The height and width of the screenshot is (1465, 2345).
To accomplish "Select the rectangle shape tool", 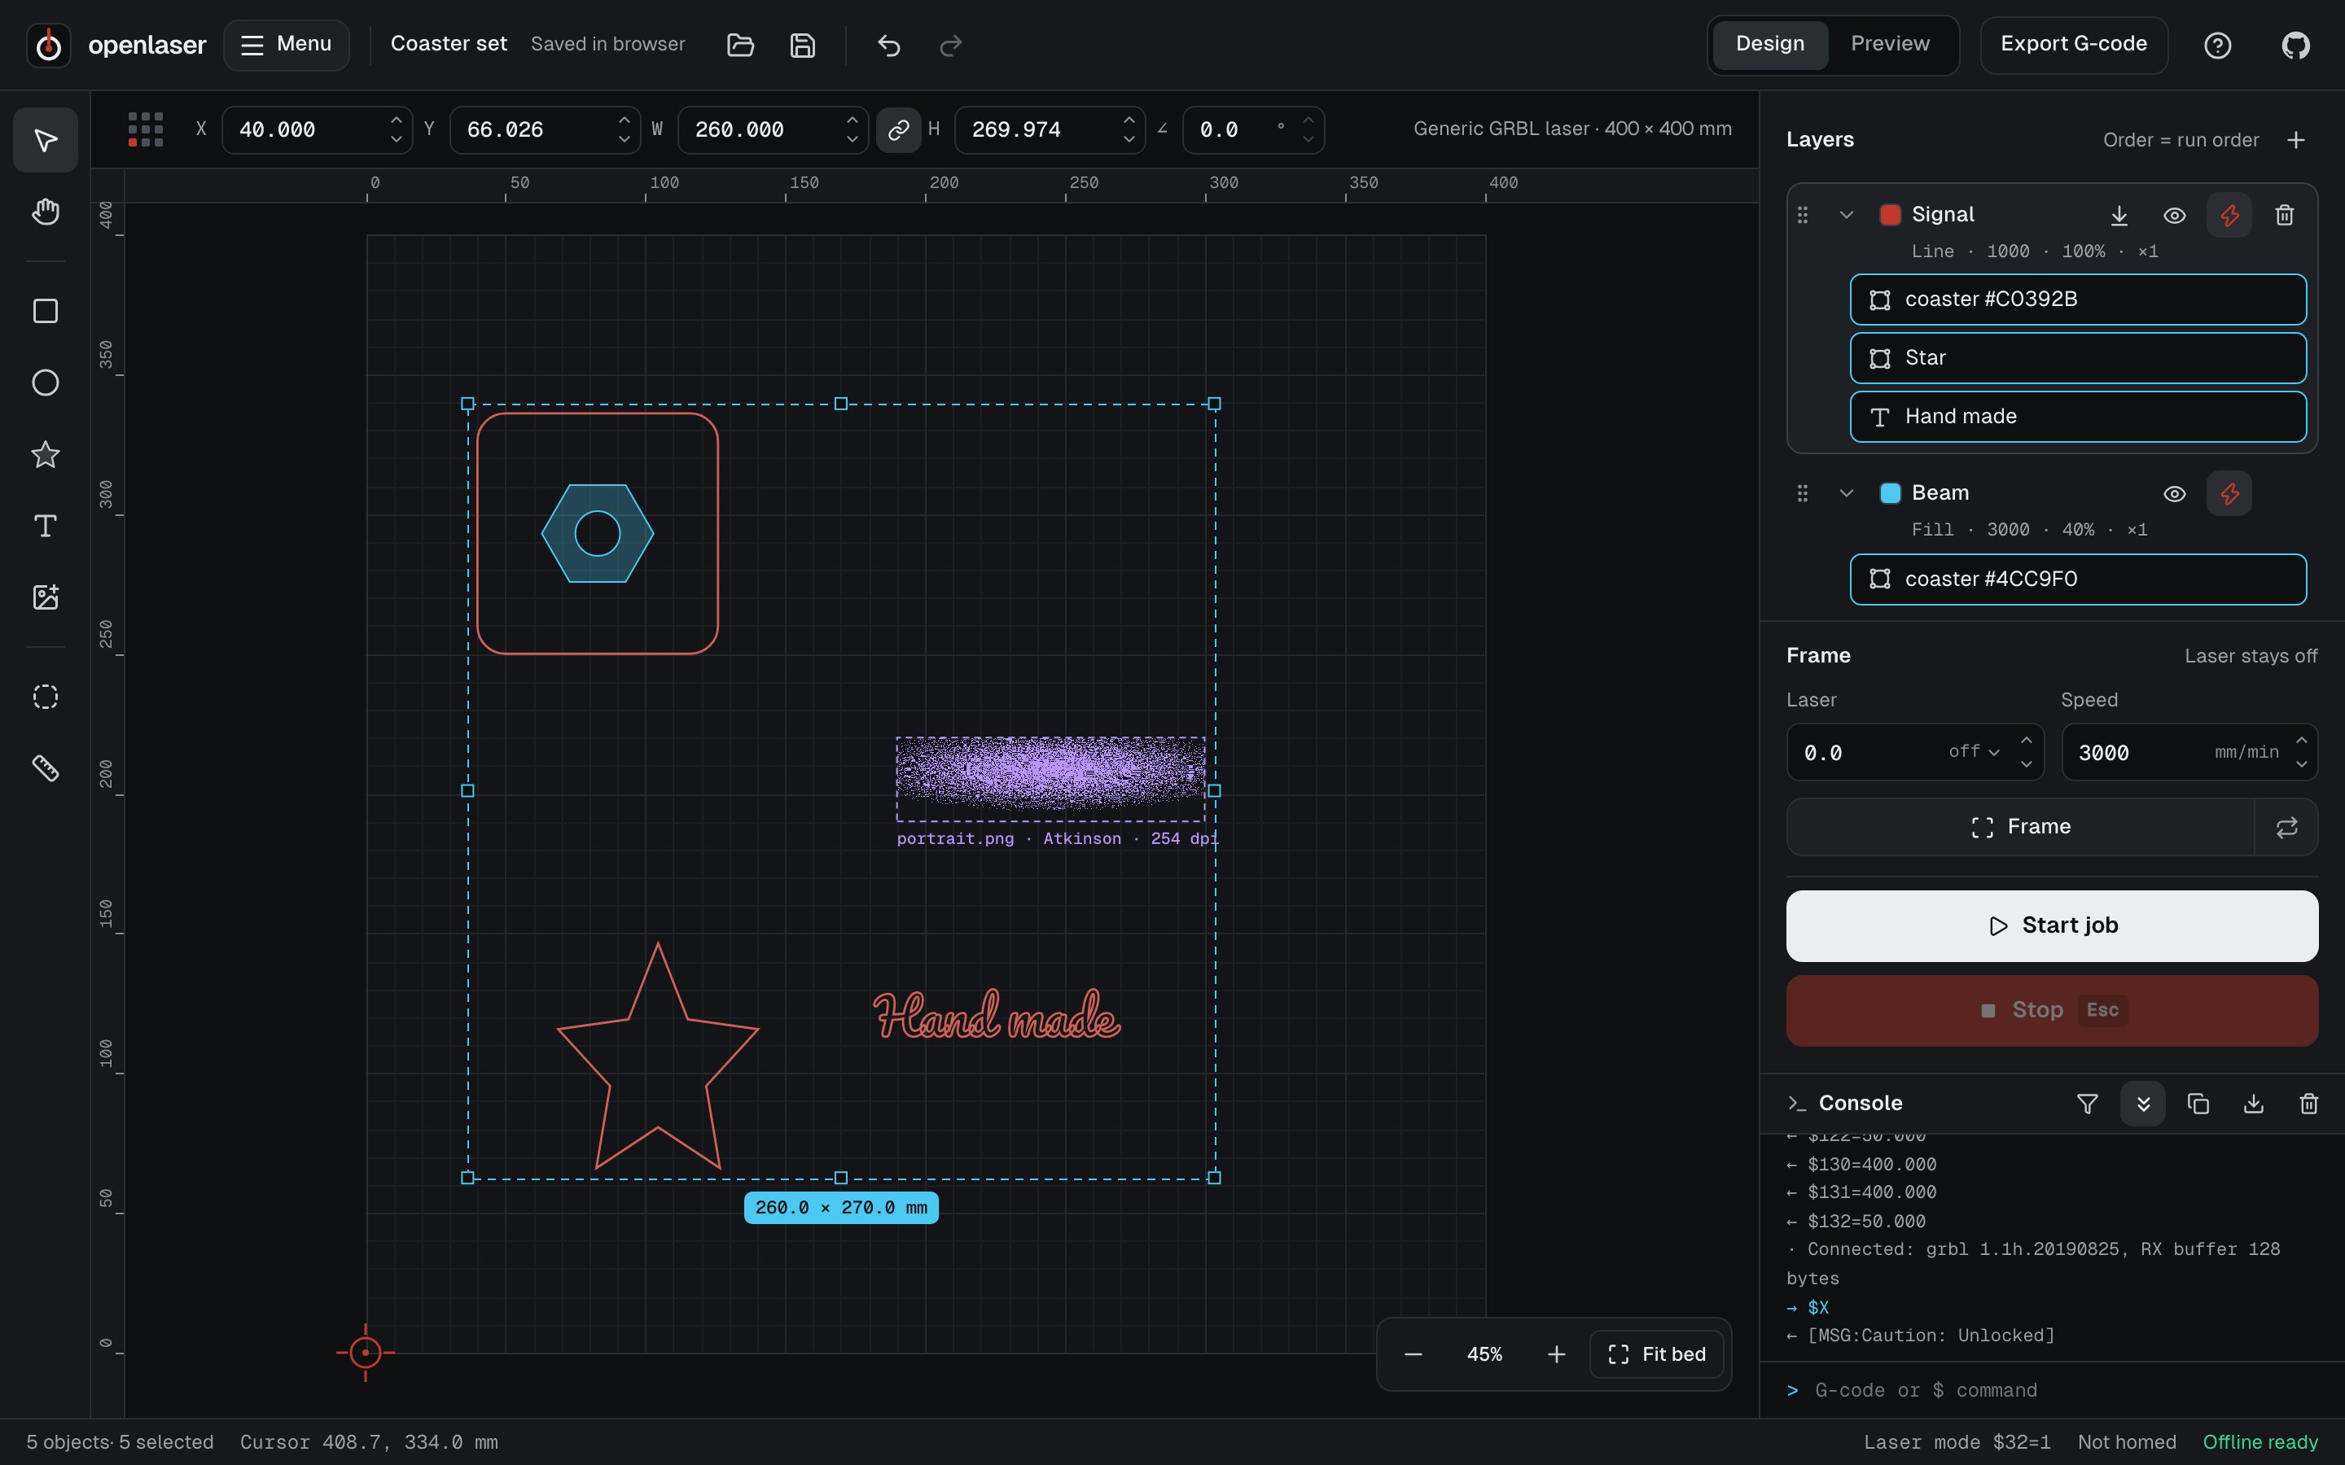I will [46, 311].
